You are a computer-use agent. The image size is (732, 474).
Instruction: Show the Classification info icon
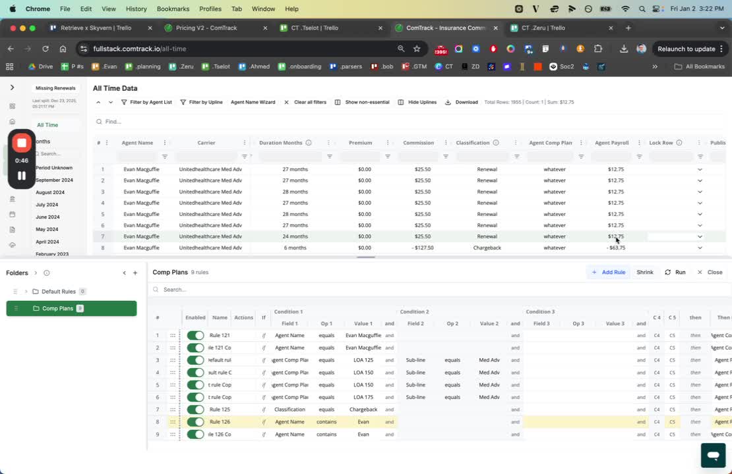(496, 143)
